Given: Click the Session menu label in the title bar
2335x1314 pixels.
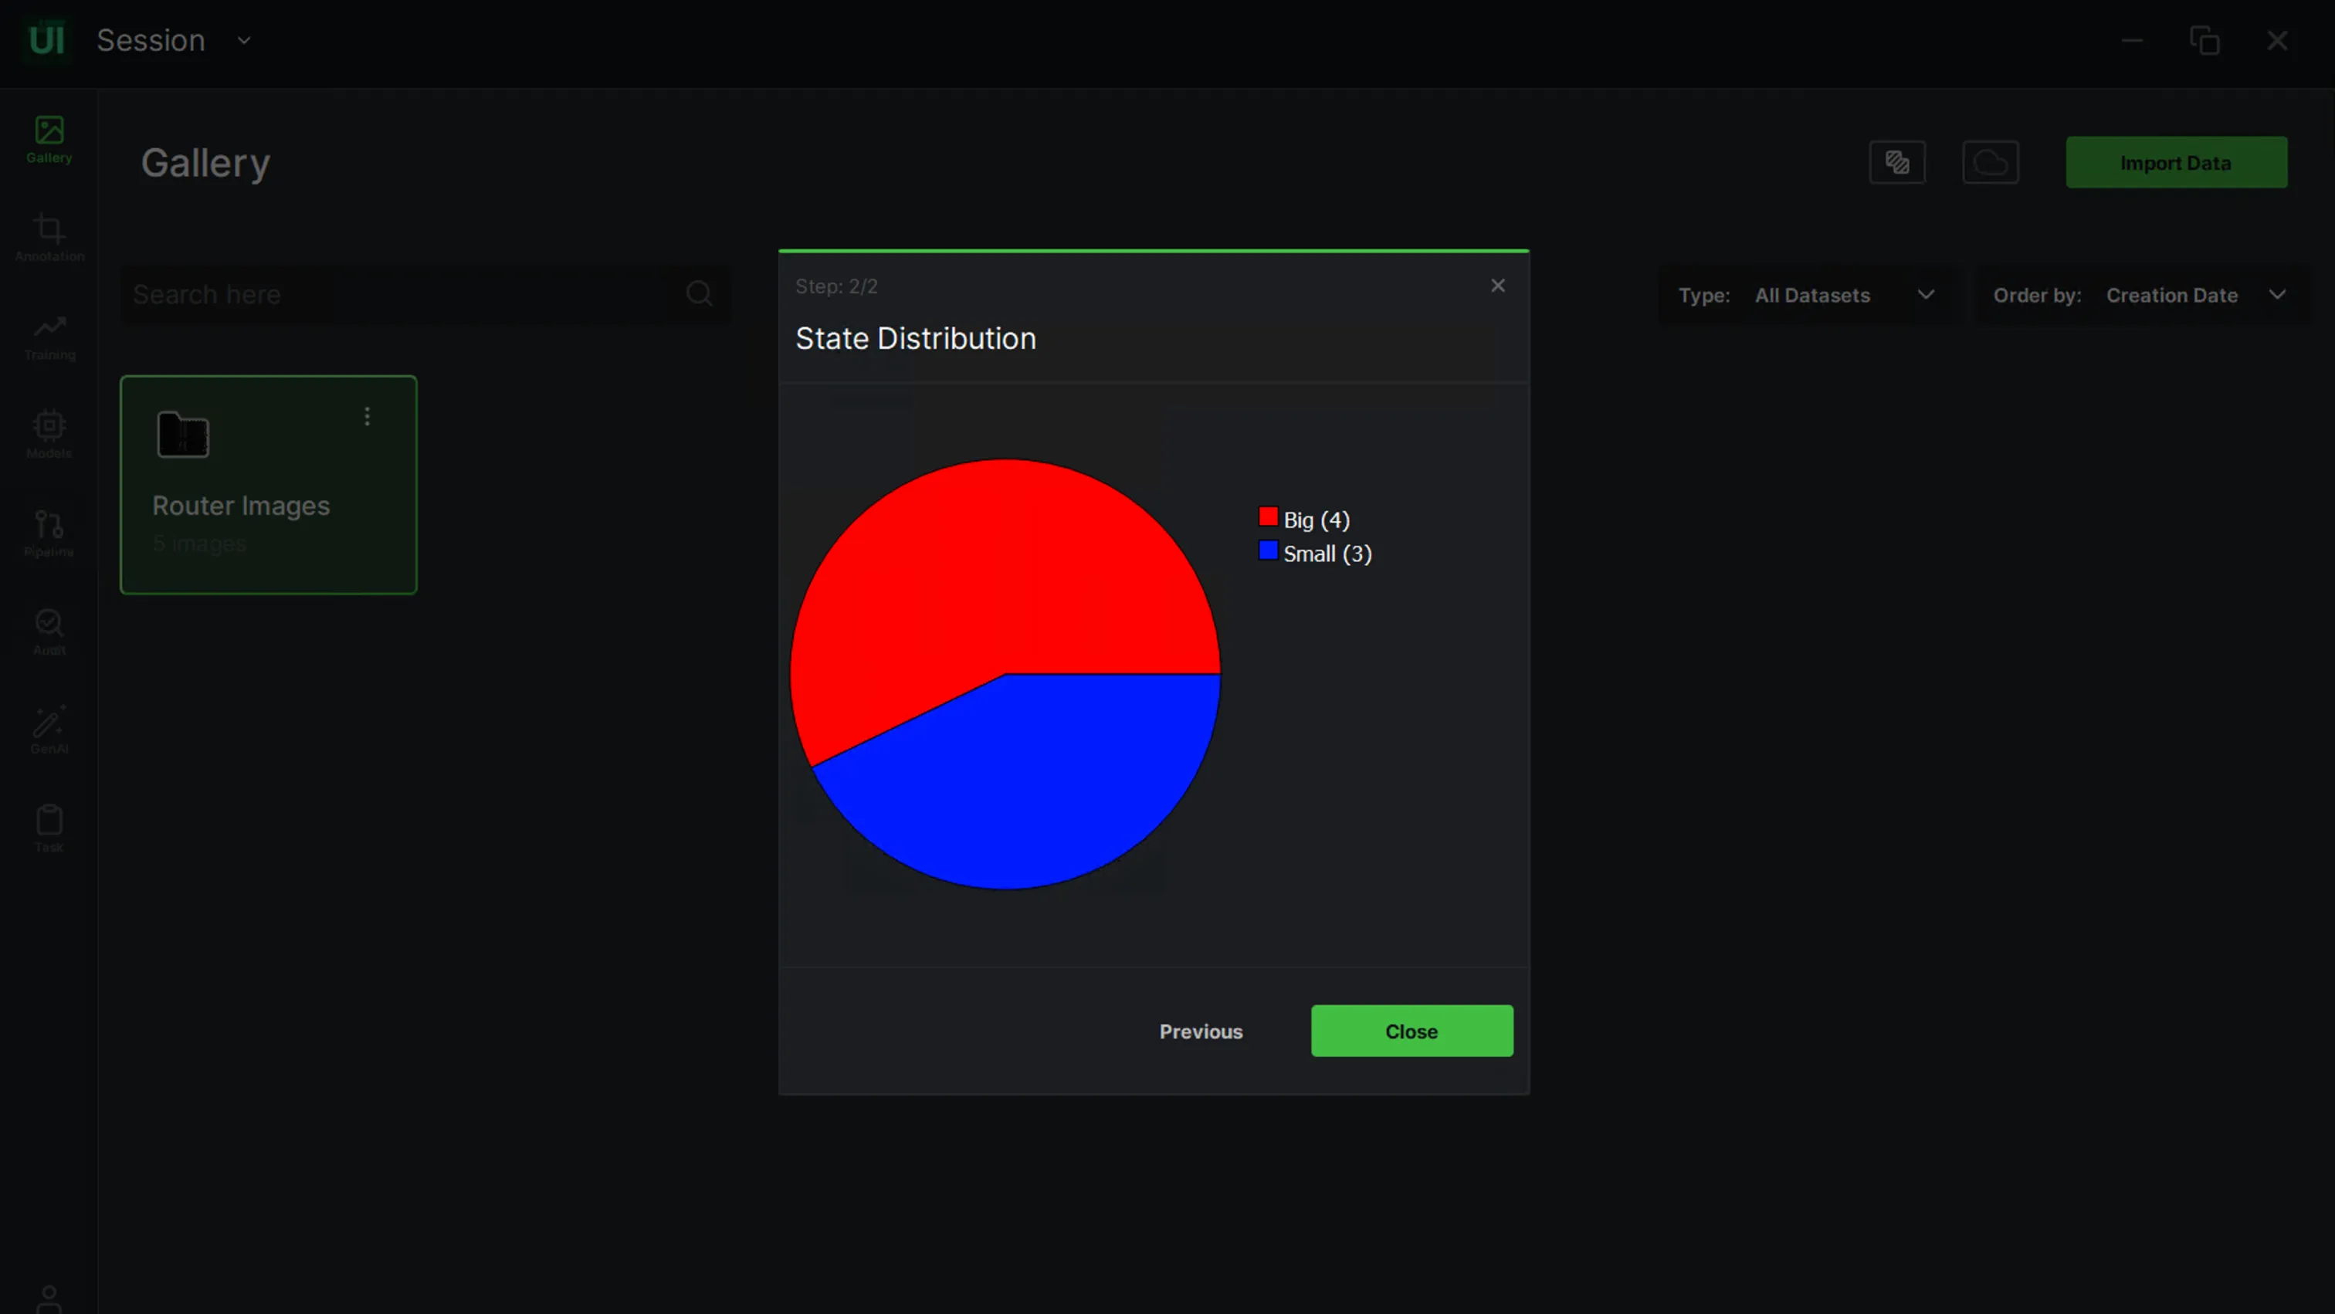Looking at the screenshot, I should (151, 40).
